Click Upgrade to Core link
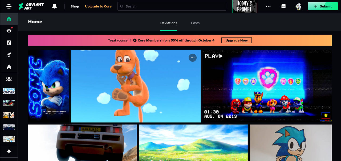The width and height of the screenshot is (341, 161). 98,6
